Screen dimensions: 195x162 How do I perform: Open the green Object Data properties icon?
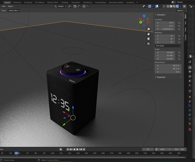[190, 119]
